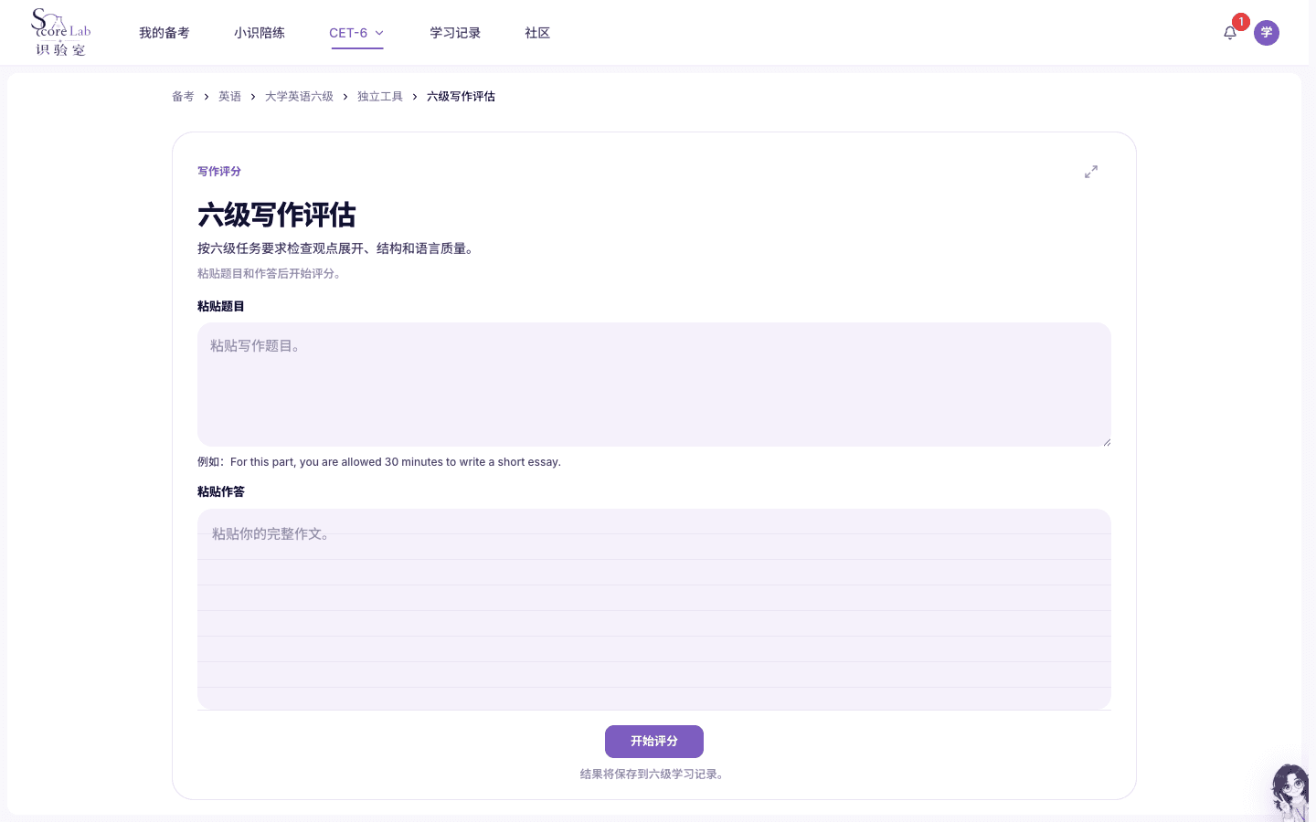
Task: Click the 结果将保存到六级学习记录 note
Action: pos(654,775)
